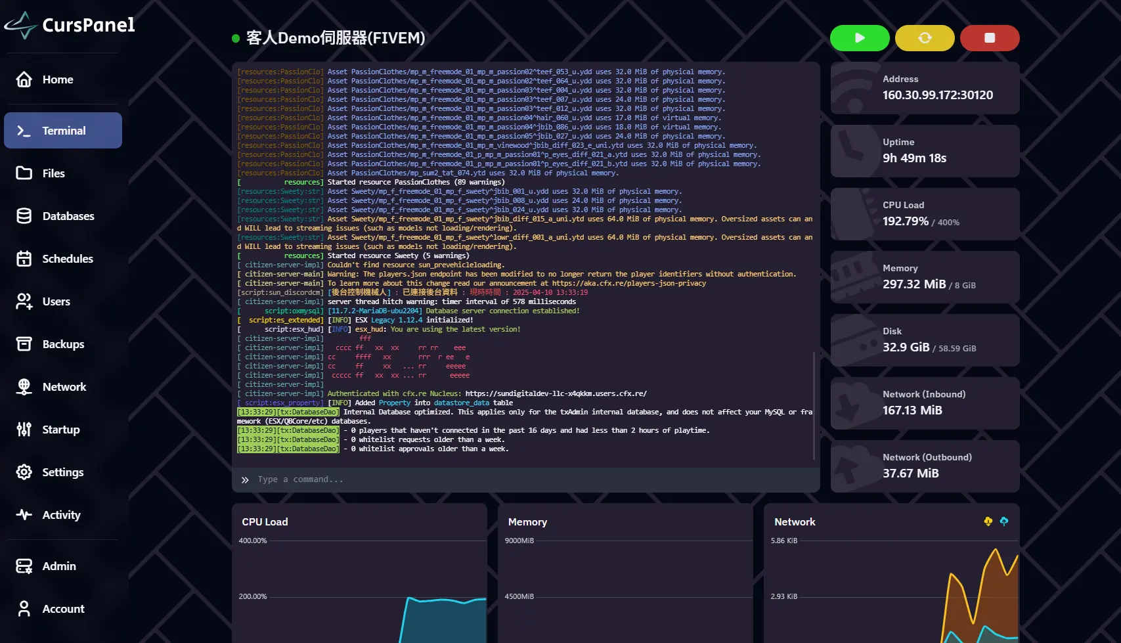Click the Memory chart title

coord(527,522)
